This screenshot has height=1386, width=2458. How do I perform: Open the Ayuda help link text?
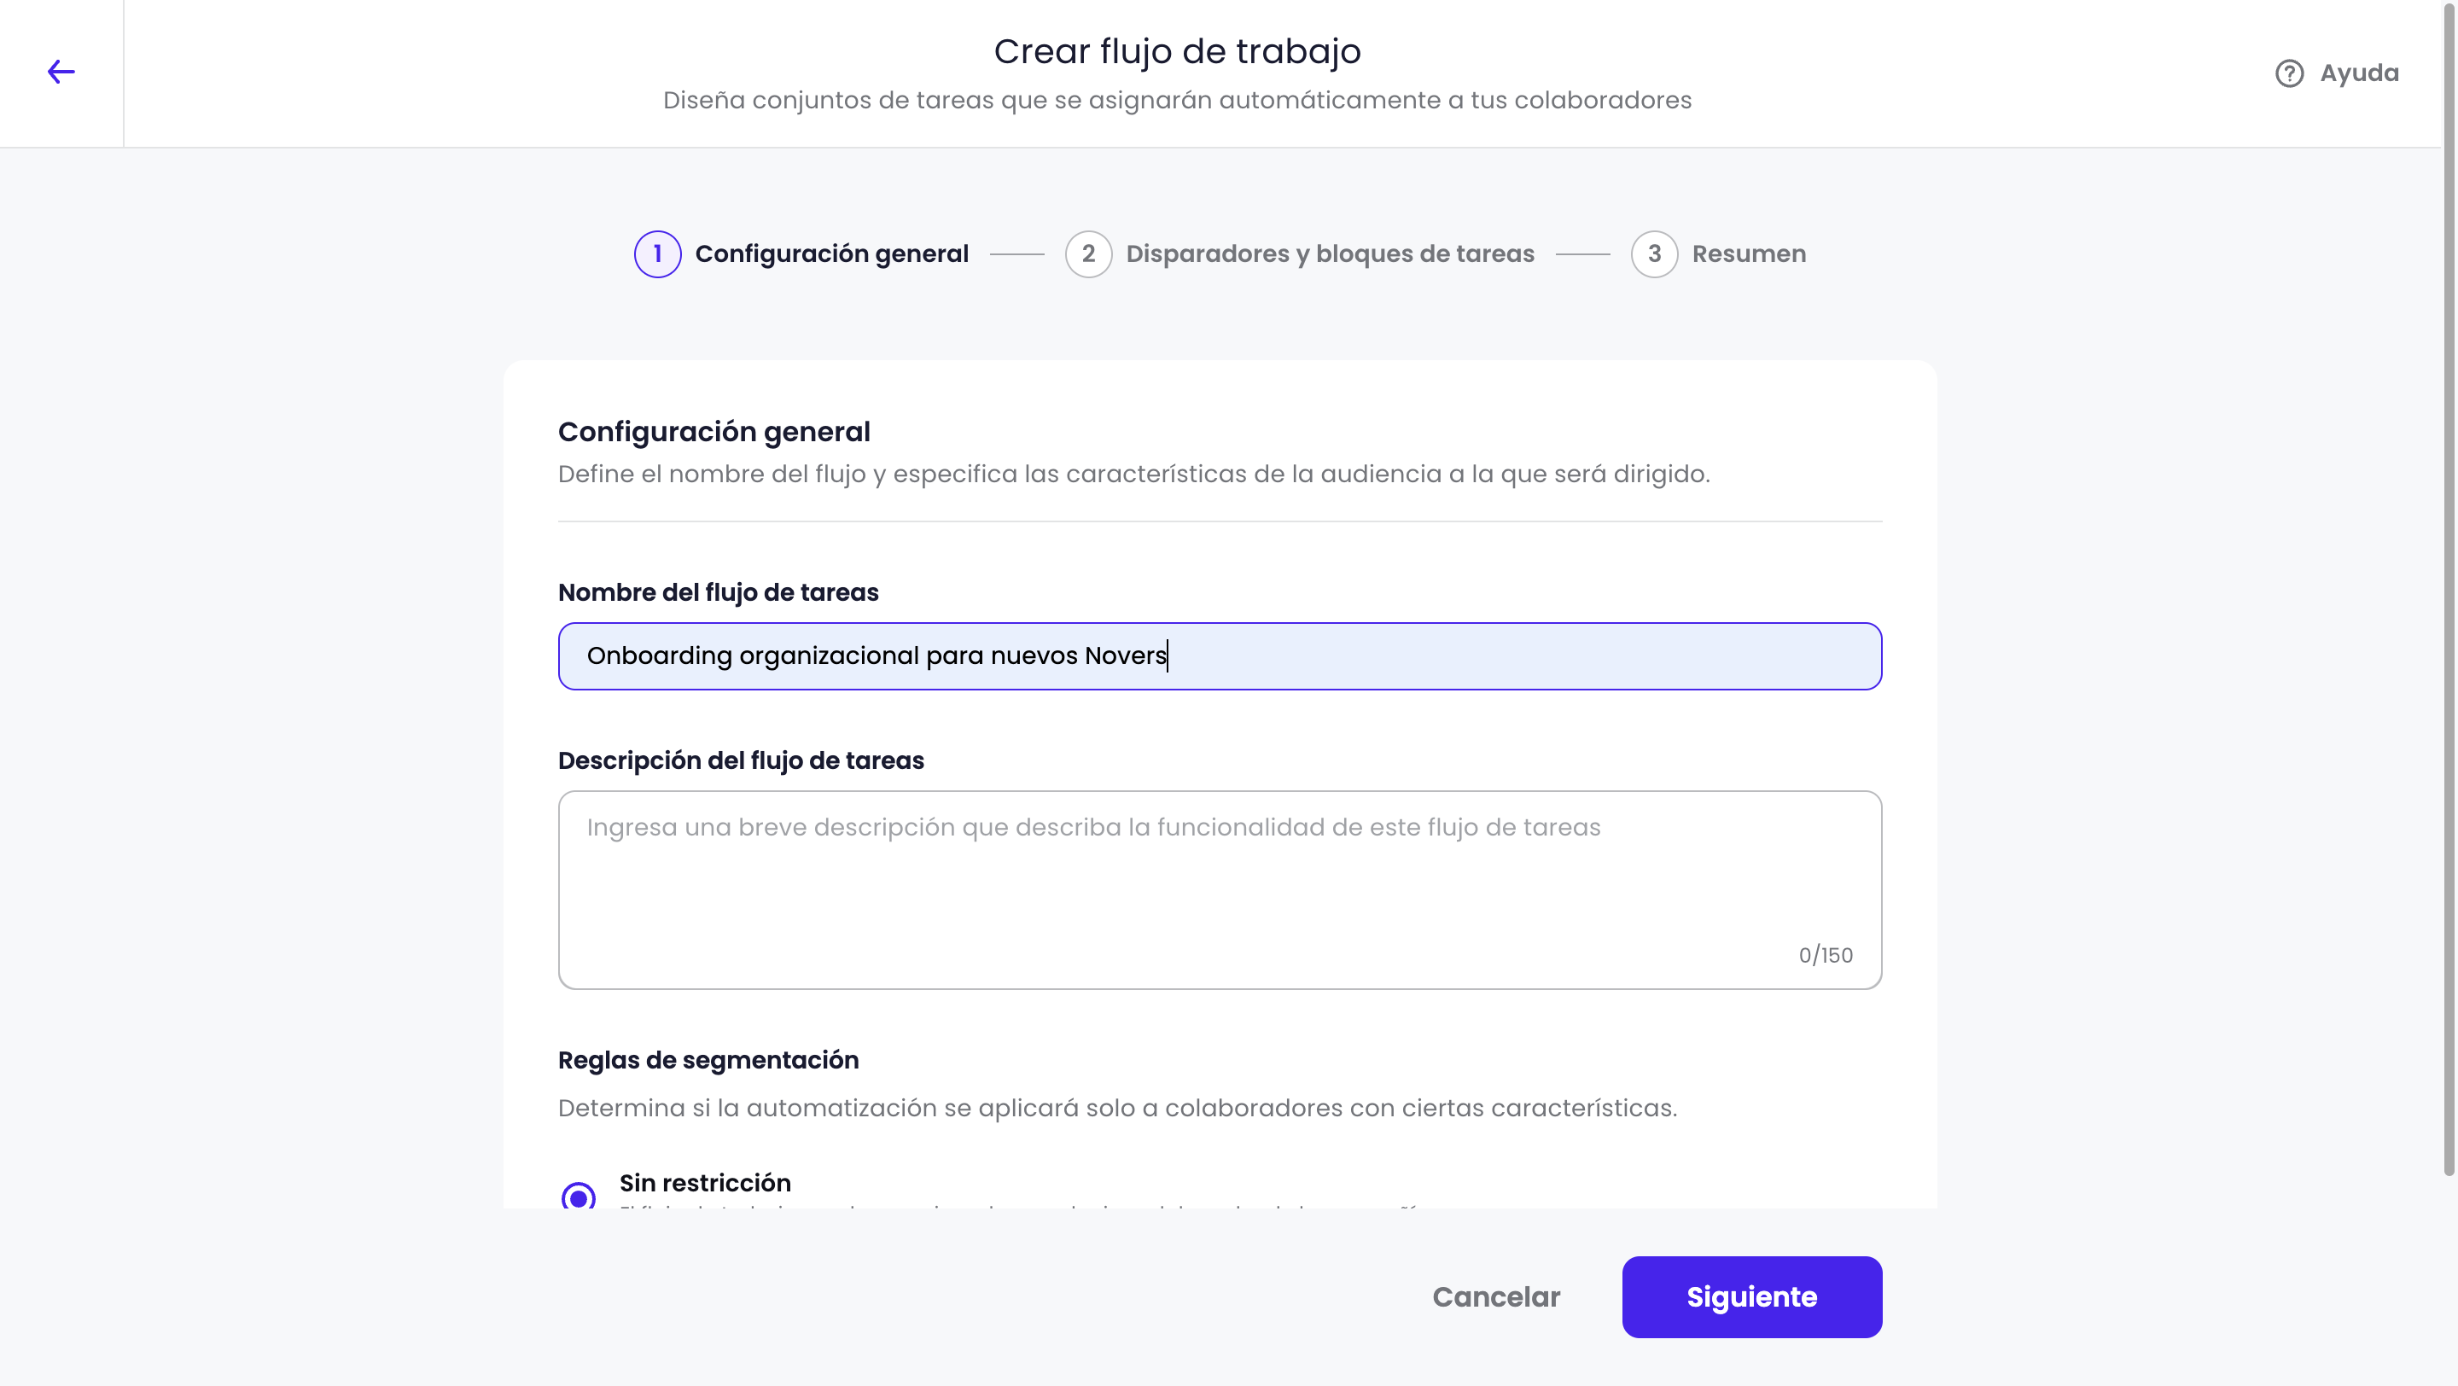(2359, 73)
